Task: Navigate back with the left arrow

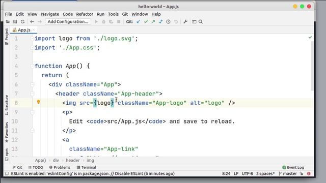Action: point(32,21)
